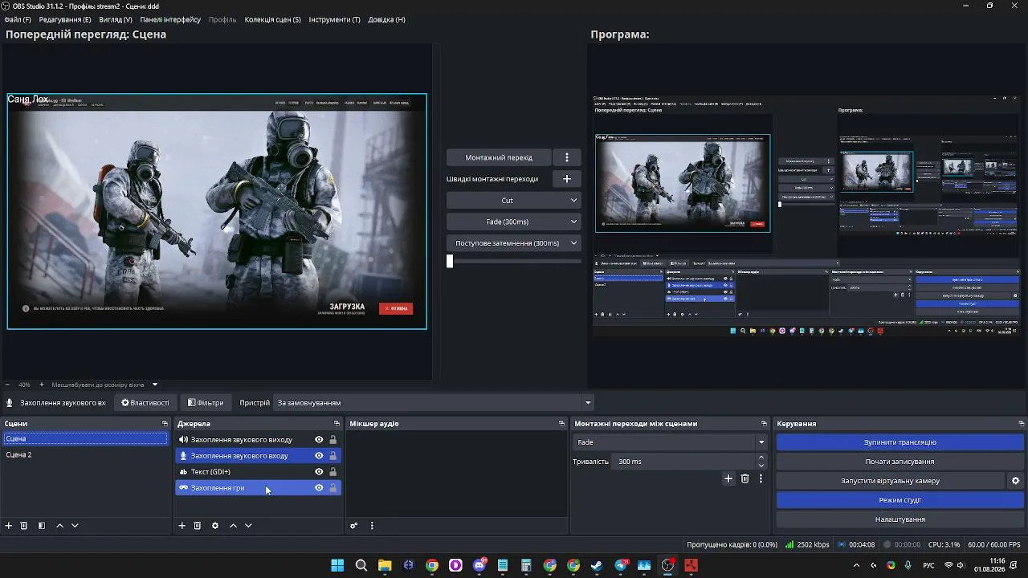Open Монтажний перехід three-dot options
The width and height of the screenshot is (1028, 578).
pos(567,157)
